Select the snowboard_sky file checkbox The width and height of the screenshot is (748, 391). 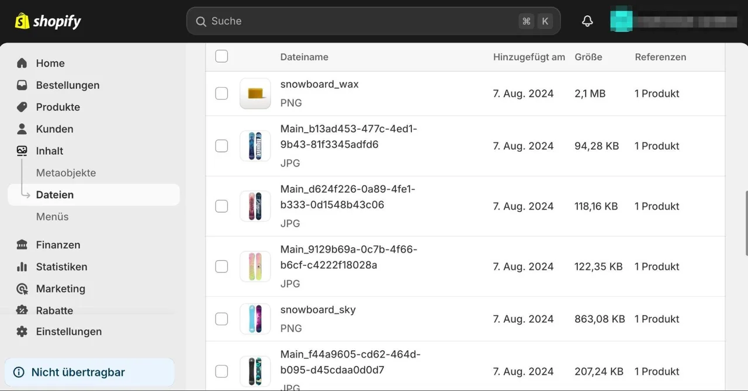tap(221, 319)
